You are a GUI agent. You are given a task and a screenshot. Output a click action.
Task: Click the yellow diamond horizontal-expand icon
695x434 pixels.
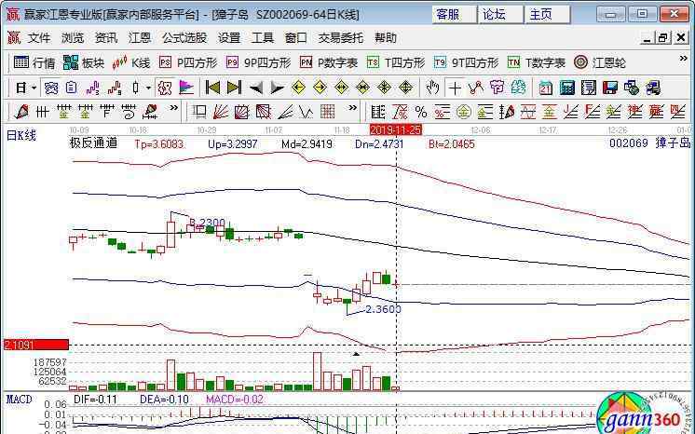coord(341,88)
